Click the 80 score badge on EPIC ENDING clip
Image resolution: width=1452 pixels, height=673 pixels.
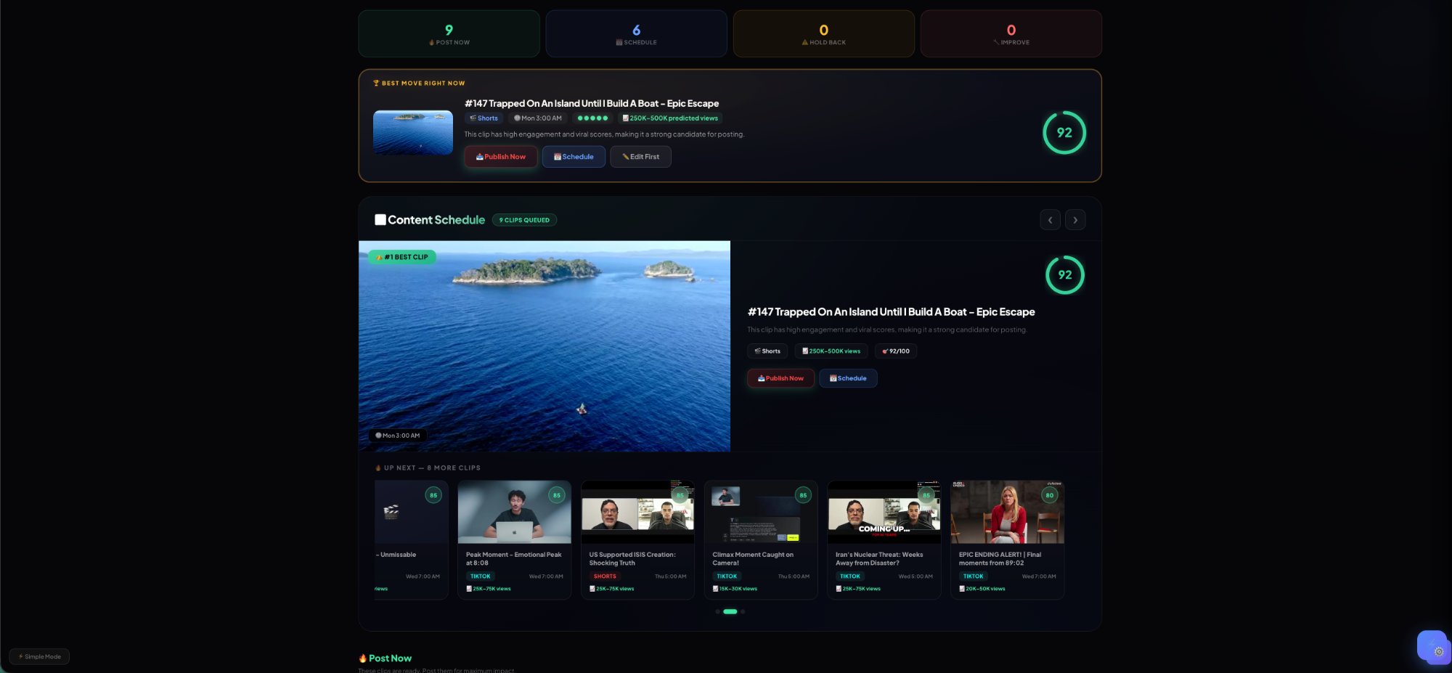1049,495
